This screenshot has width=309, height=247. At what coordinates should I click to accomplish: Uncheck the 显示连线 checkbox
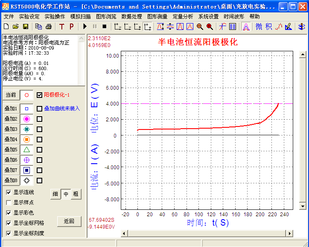[x=9, y=192]
